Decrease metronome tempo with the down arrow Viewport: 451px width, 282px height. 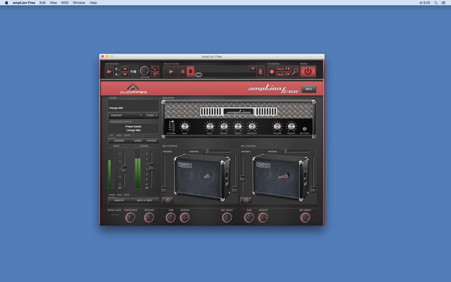(125, 74)
